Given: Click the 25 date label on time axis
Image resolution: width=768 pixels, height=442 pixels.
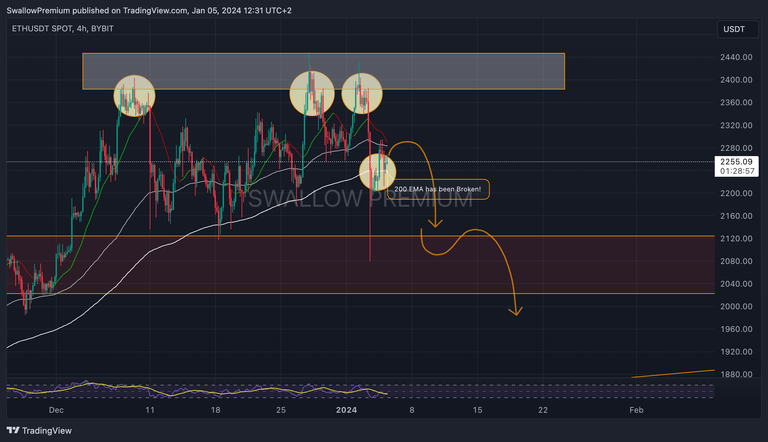Looking at the screenshot, I should 281,410.
